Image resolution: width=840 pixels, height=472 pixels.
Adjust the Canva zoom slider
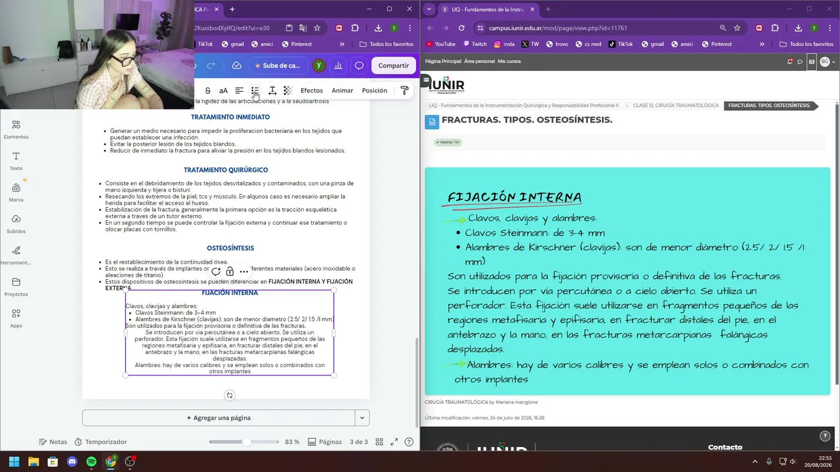pyautogui.click(x=246, y=442)
